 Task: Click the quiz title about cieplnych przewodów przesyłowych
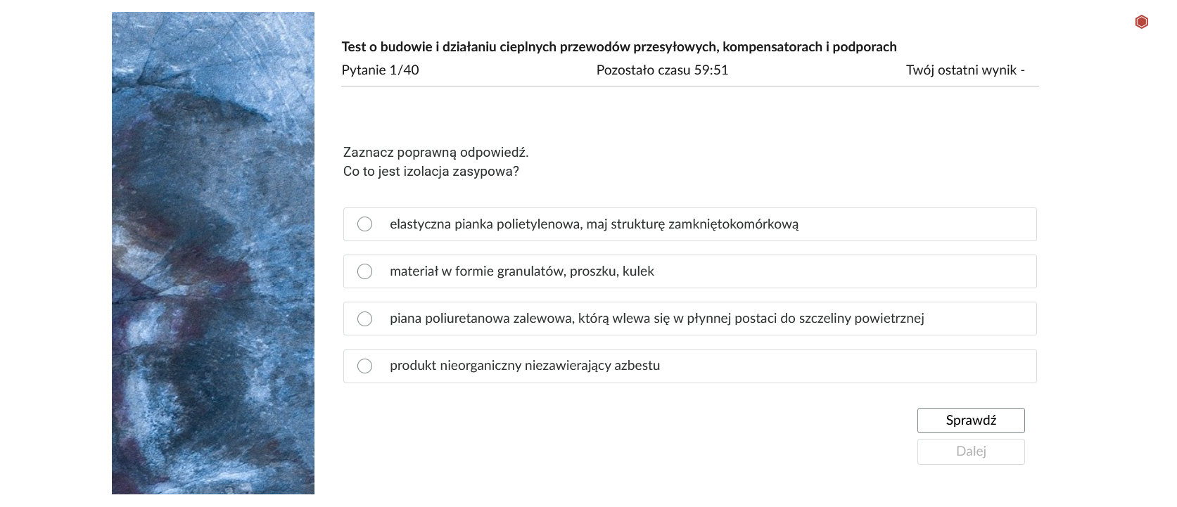point(619,46)
